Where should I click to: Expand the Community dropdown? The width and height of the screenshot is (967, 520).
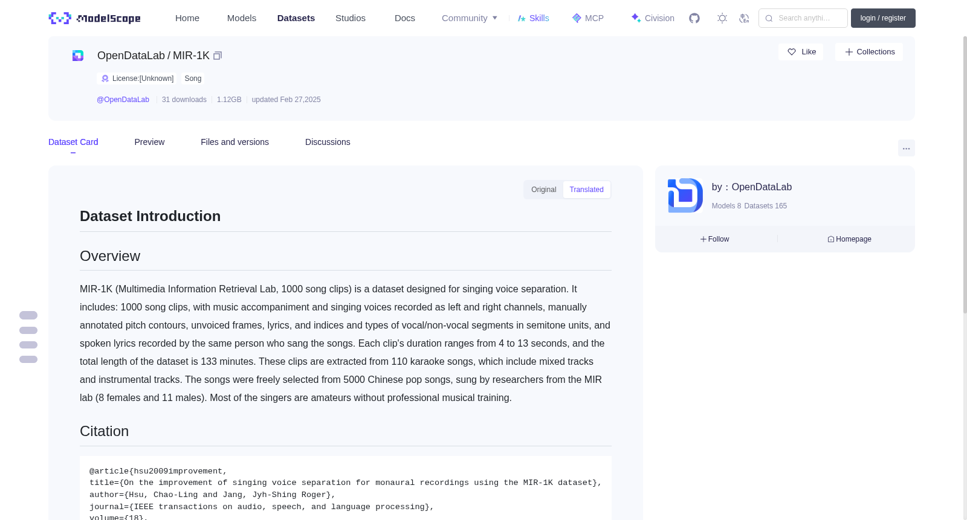coord(470,18)
